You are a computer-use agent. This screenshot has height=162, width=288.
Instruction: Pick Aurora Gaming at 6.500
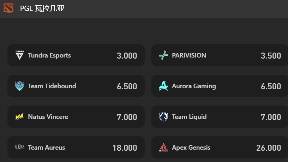point(271,86)
